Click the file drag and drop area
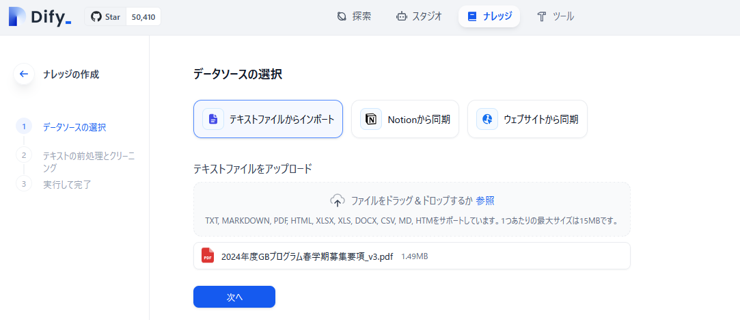740x320 pixels. 411,209
